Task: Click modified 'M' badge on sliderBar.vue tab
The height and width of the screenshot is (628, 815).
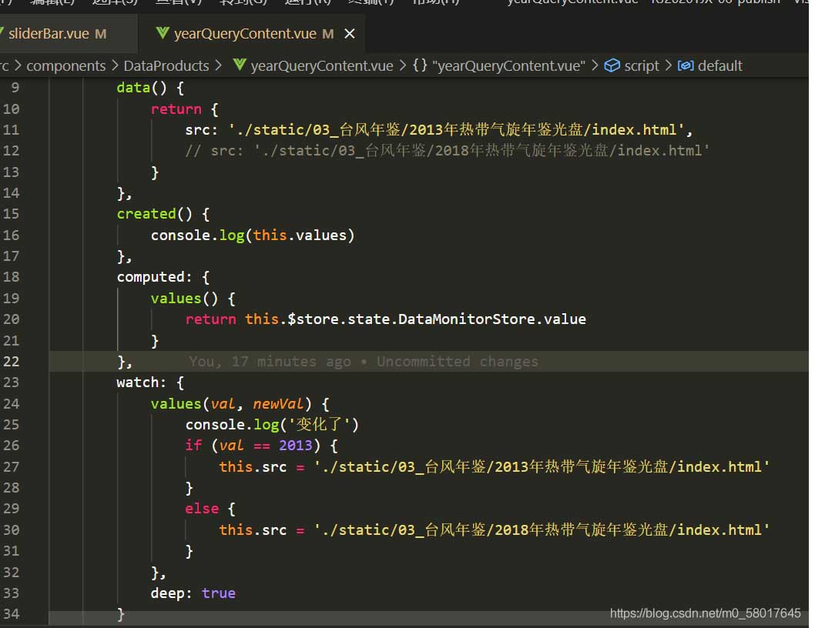Action: pyautogui.click(x=101, y=34)
